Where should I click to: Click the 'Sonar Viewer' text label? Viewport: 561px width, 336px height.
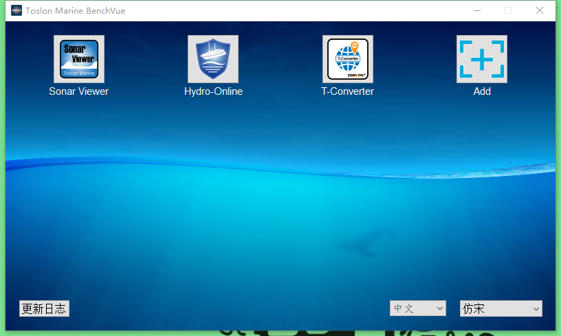[79, 91]
